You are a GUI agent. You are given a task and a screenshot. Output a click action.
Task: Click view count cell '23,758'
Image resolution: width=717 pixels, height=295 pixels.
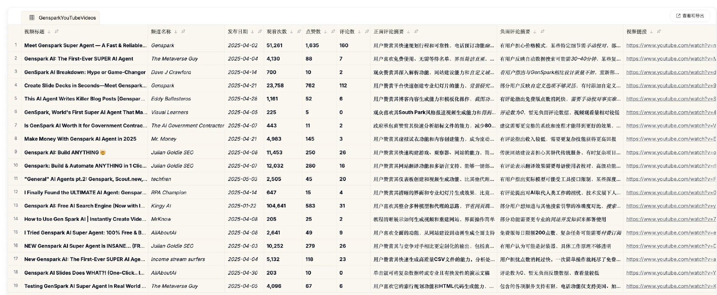pos(275,85)
